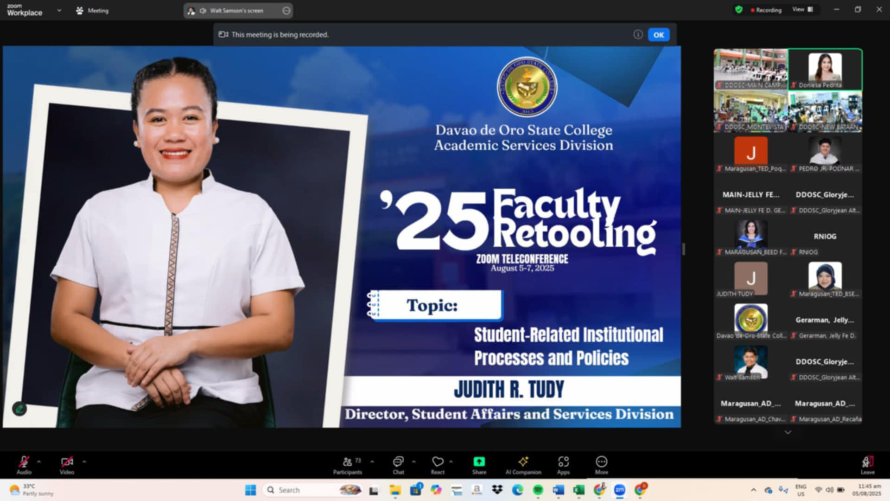Open the Participants panel icon

point(347,462)
